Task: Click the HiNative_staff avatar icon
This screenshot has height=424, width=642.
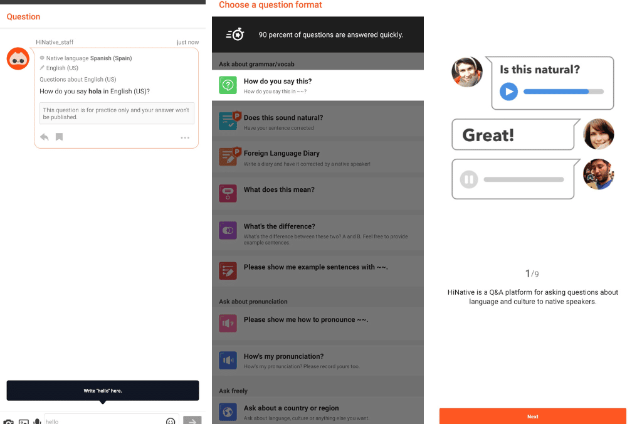Action: pyautogui.click(x=18, y=59)
